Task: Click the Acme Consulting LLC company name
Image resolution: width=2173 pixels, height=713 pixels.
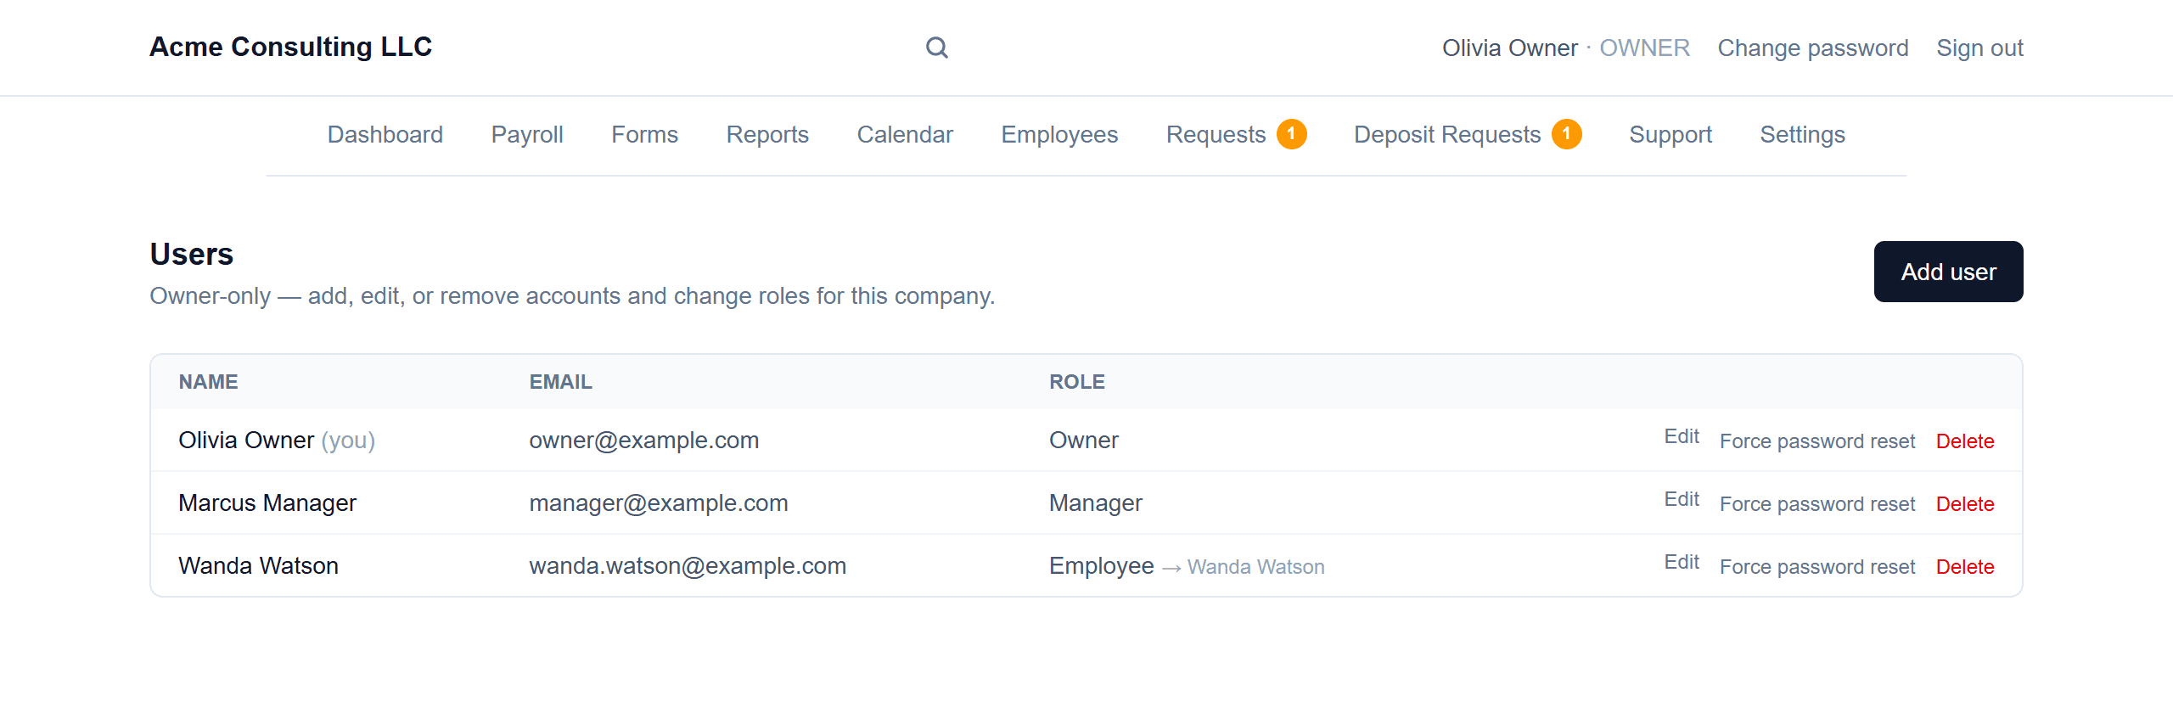Action: (x=291, y=47)
